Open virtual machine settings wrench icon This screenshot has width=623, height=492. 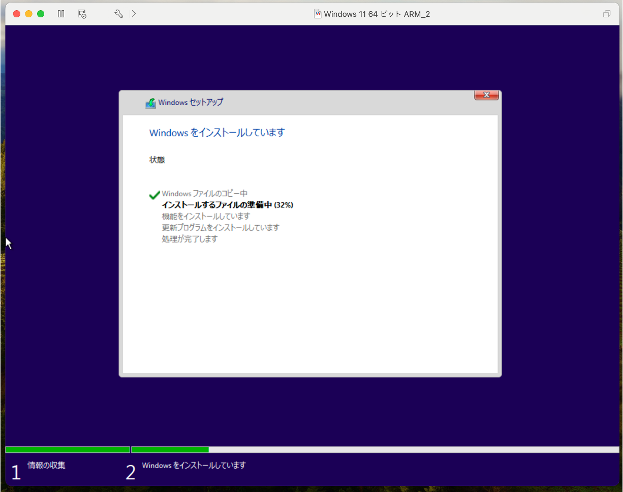click(x=118, y=14)
